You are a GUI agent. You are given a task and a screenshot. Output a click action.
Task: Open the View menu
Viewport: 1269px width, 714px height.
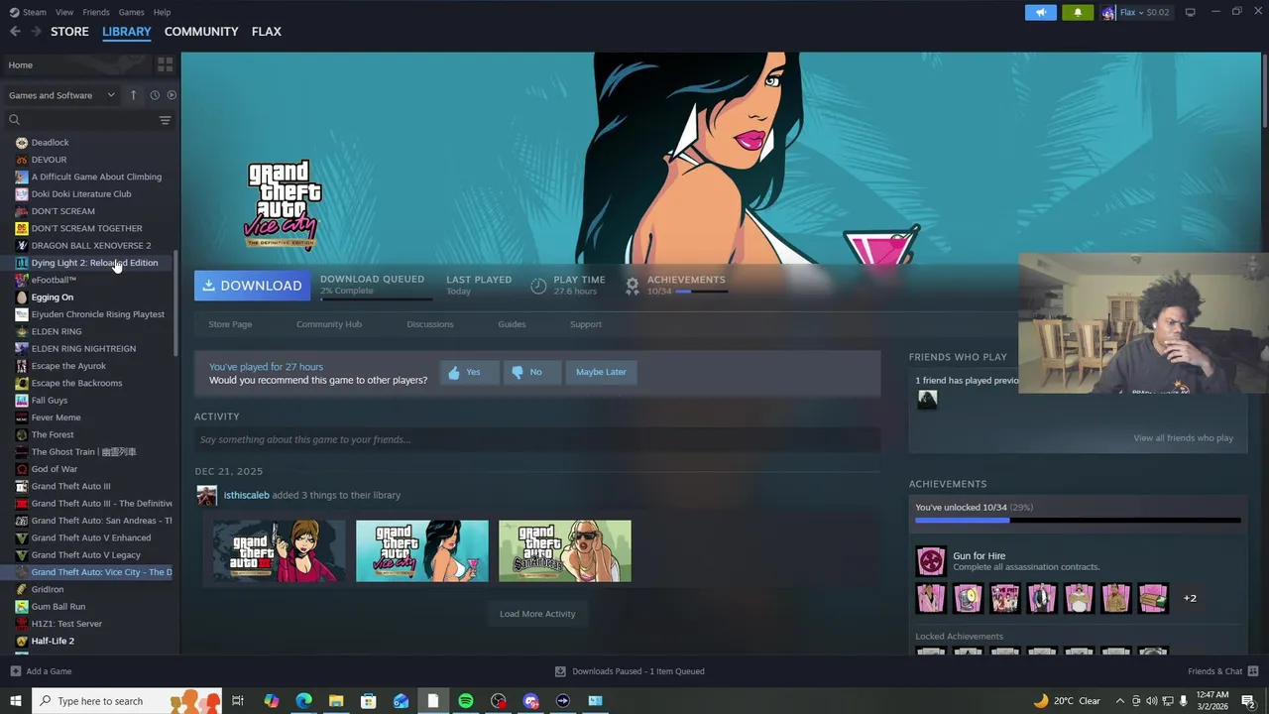point(64,12)
